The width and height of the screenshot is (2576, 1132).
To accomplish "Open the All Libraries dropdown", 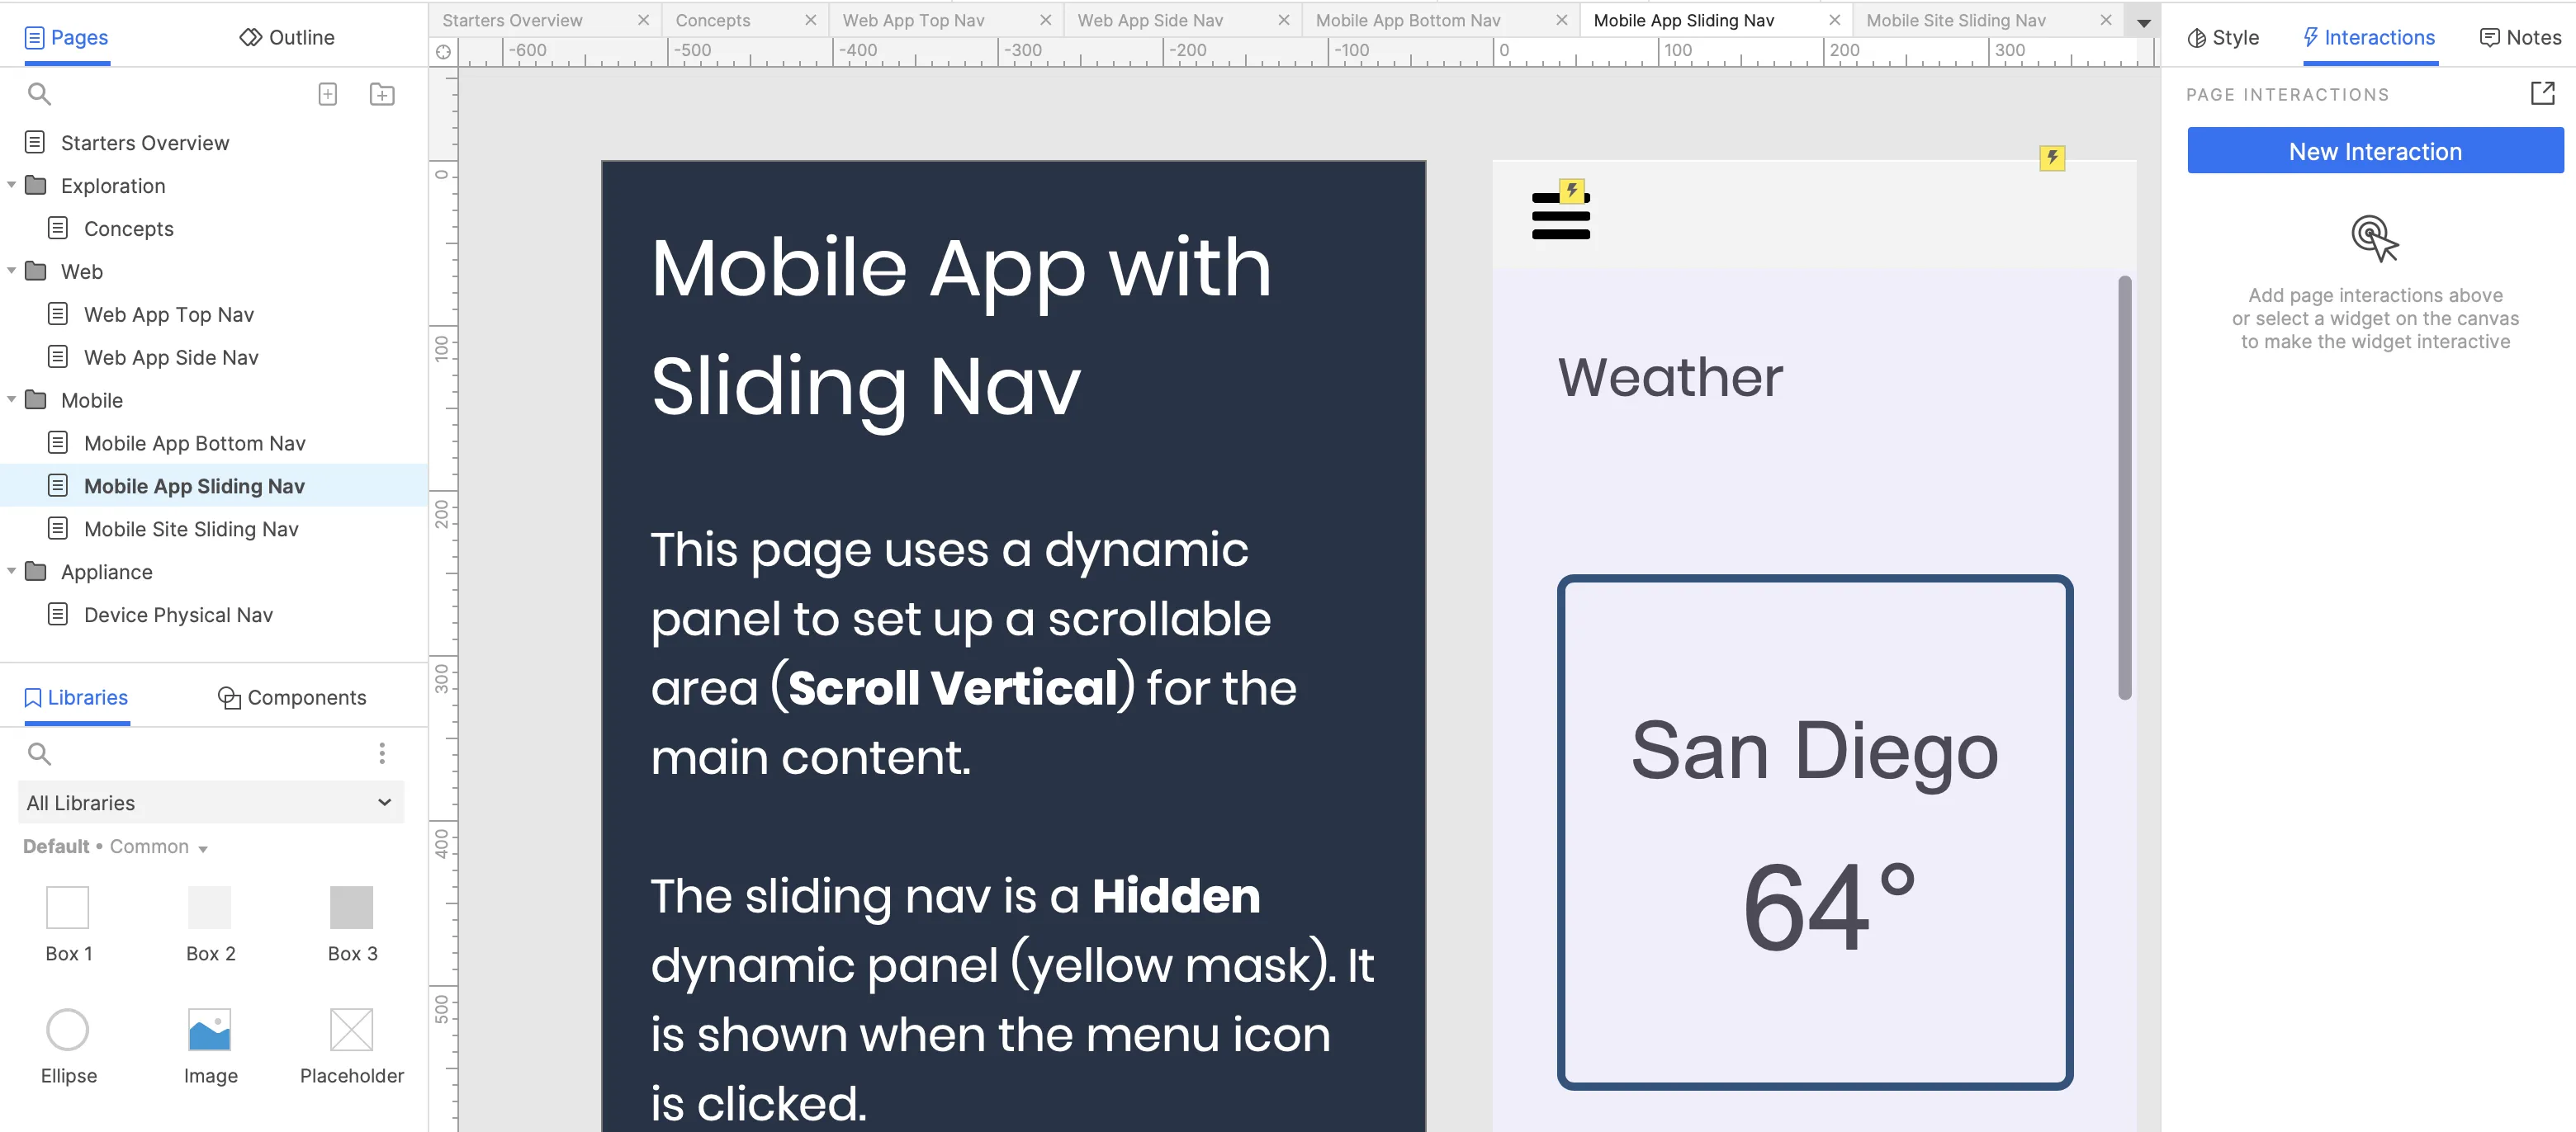I will (x=210, y=804).
